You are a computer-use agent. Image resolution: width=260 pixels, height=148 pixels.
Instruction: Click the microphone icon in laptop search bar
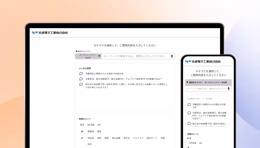[172, 56]
